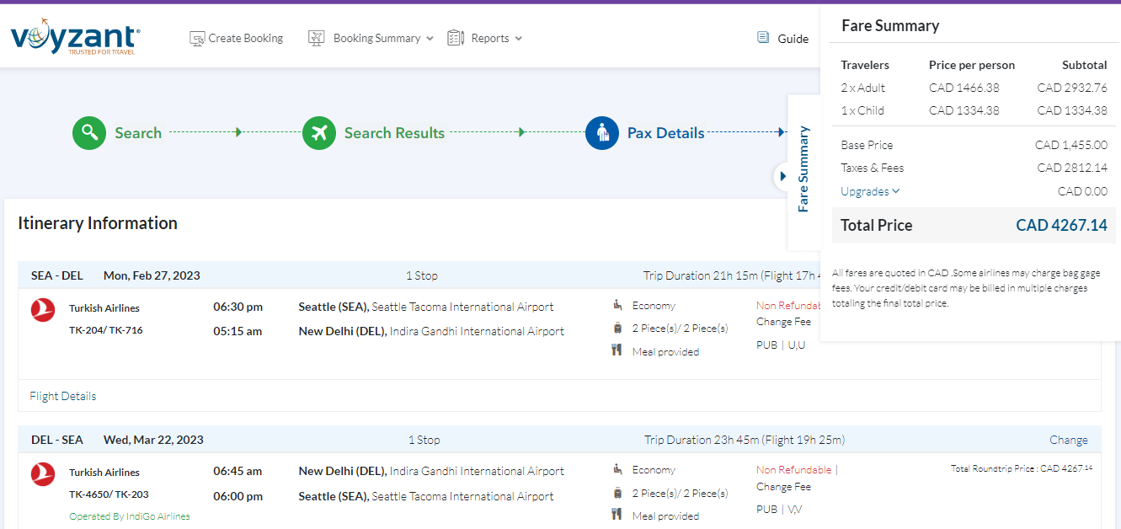The height and width of the screenshot is (529, 1121).
Task: Click the Turkish Airlines logo for DEL-SEA flight
Action: [42, 473]
